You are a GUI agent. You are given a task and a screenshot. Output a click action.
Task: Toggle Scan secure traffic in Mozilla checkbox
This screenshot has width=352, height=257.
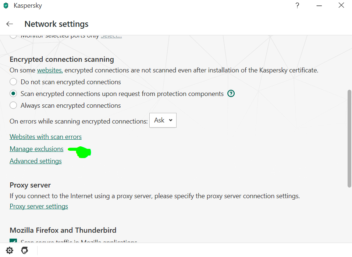13,242
